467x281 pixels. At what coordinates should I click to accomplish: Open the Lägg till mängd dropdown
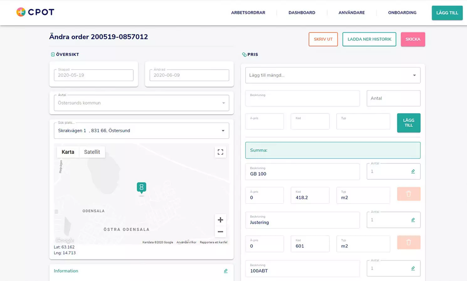[x=414, y=75]
